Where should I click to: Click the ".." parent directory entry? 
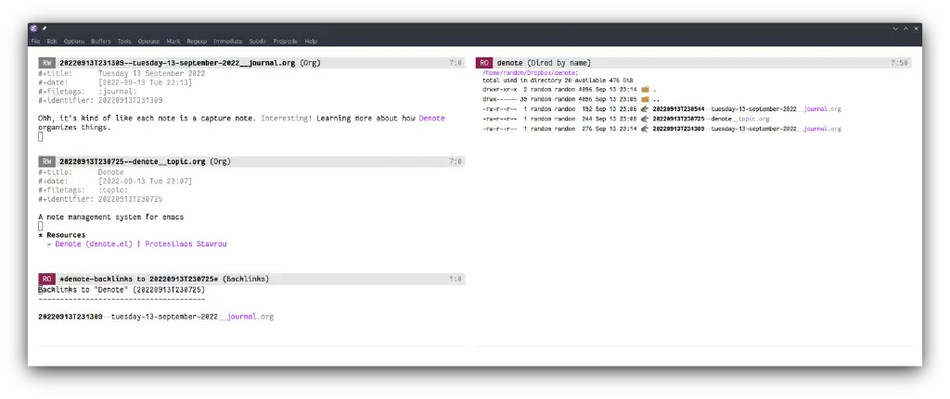tap(656, 99)
